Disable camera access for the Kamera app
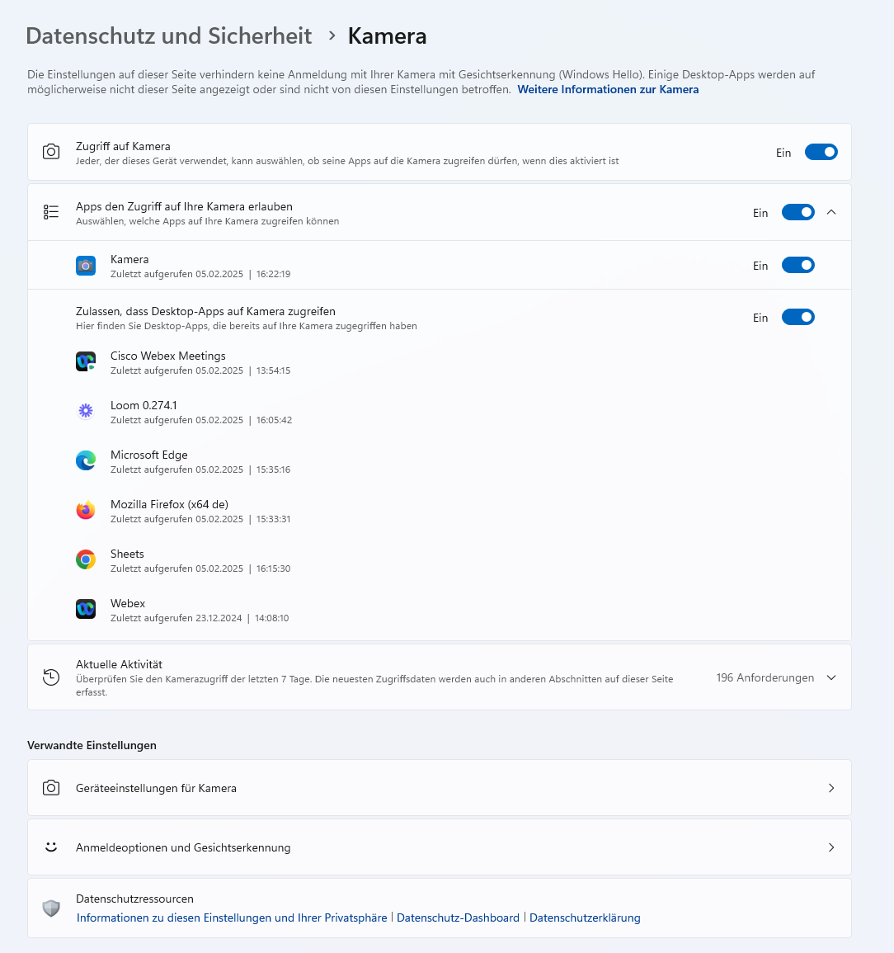Image resolution: width=894 pixels, height=953 pixels. coord(798,265)
